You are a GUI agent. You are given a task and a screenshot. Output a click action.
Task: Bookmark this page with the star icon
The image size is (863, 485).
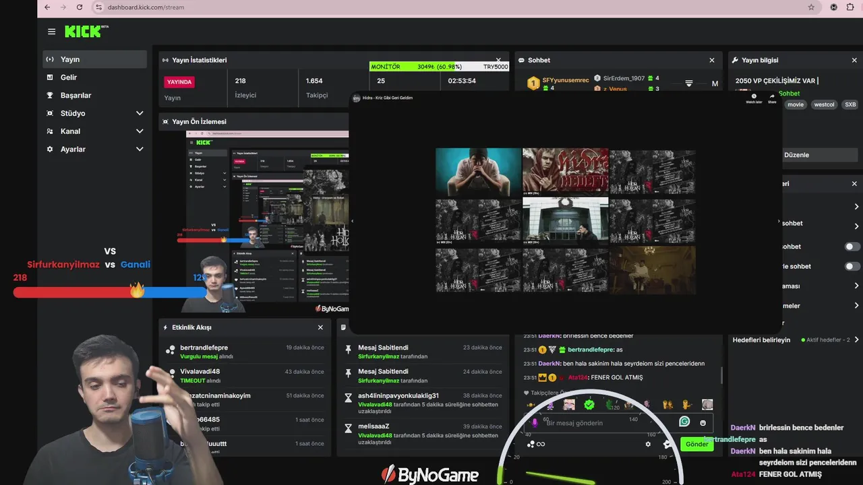pos(811,7)
